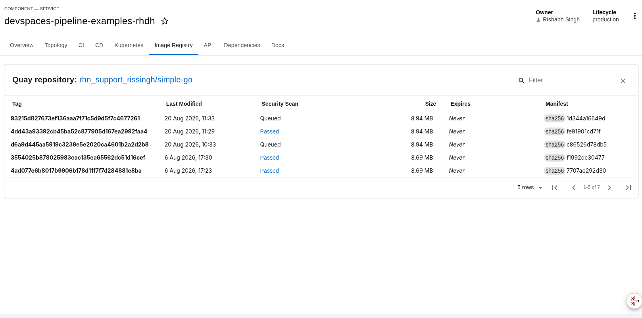The height and width of the screenshot is (318, 642).
Task: Open Passed scan result for tag 4ad077c6b801
Action: pos(269,171)
